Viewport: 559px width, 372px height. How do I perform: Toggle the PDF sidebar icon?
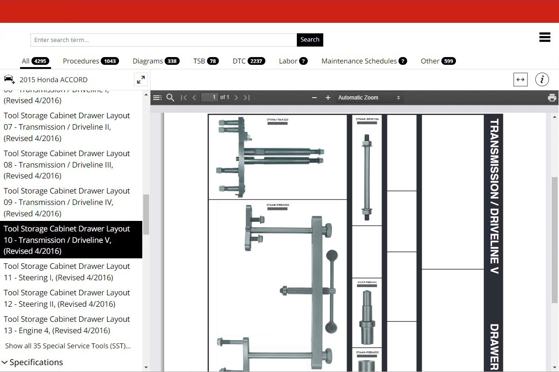[157, 98]
